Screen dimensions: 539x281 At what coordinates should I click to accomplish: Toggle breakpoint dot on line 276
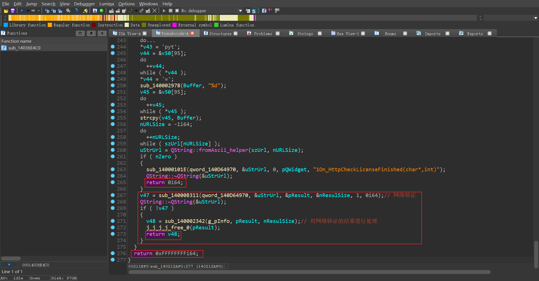pos(113,253)
